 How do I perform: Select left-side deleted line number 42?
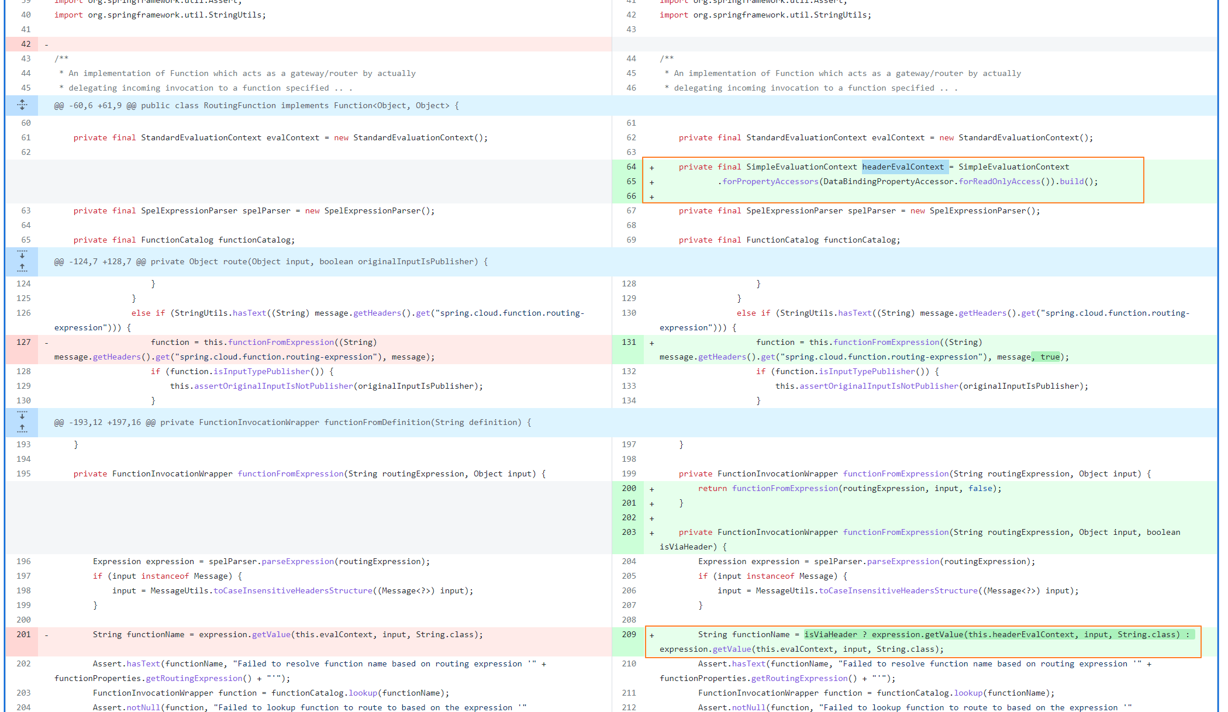click(x=26, y=44)
